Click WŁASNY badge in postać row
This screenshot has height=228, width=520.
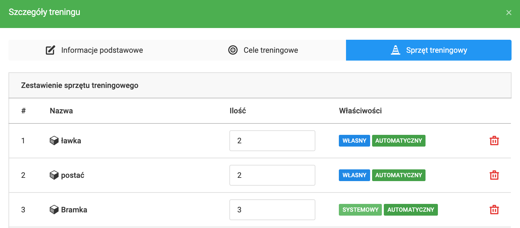tap(354, 175)
